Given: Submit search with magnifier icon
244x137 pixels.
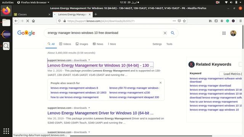Looking at the screenshot, I should click(x=173, y=33).
